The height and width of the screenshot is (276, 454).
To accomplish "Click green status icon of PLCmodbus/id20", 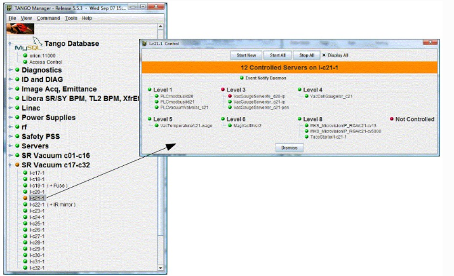I will pos(156,96).
